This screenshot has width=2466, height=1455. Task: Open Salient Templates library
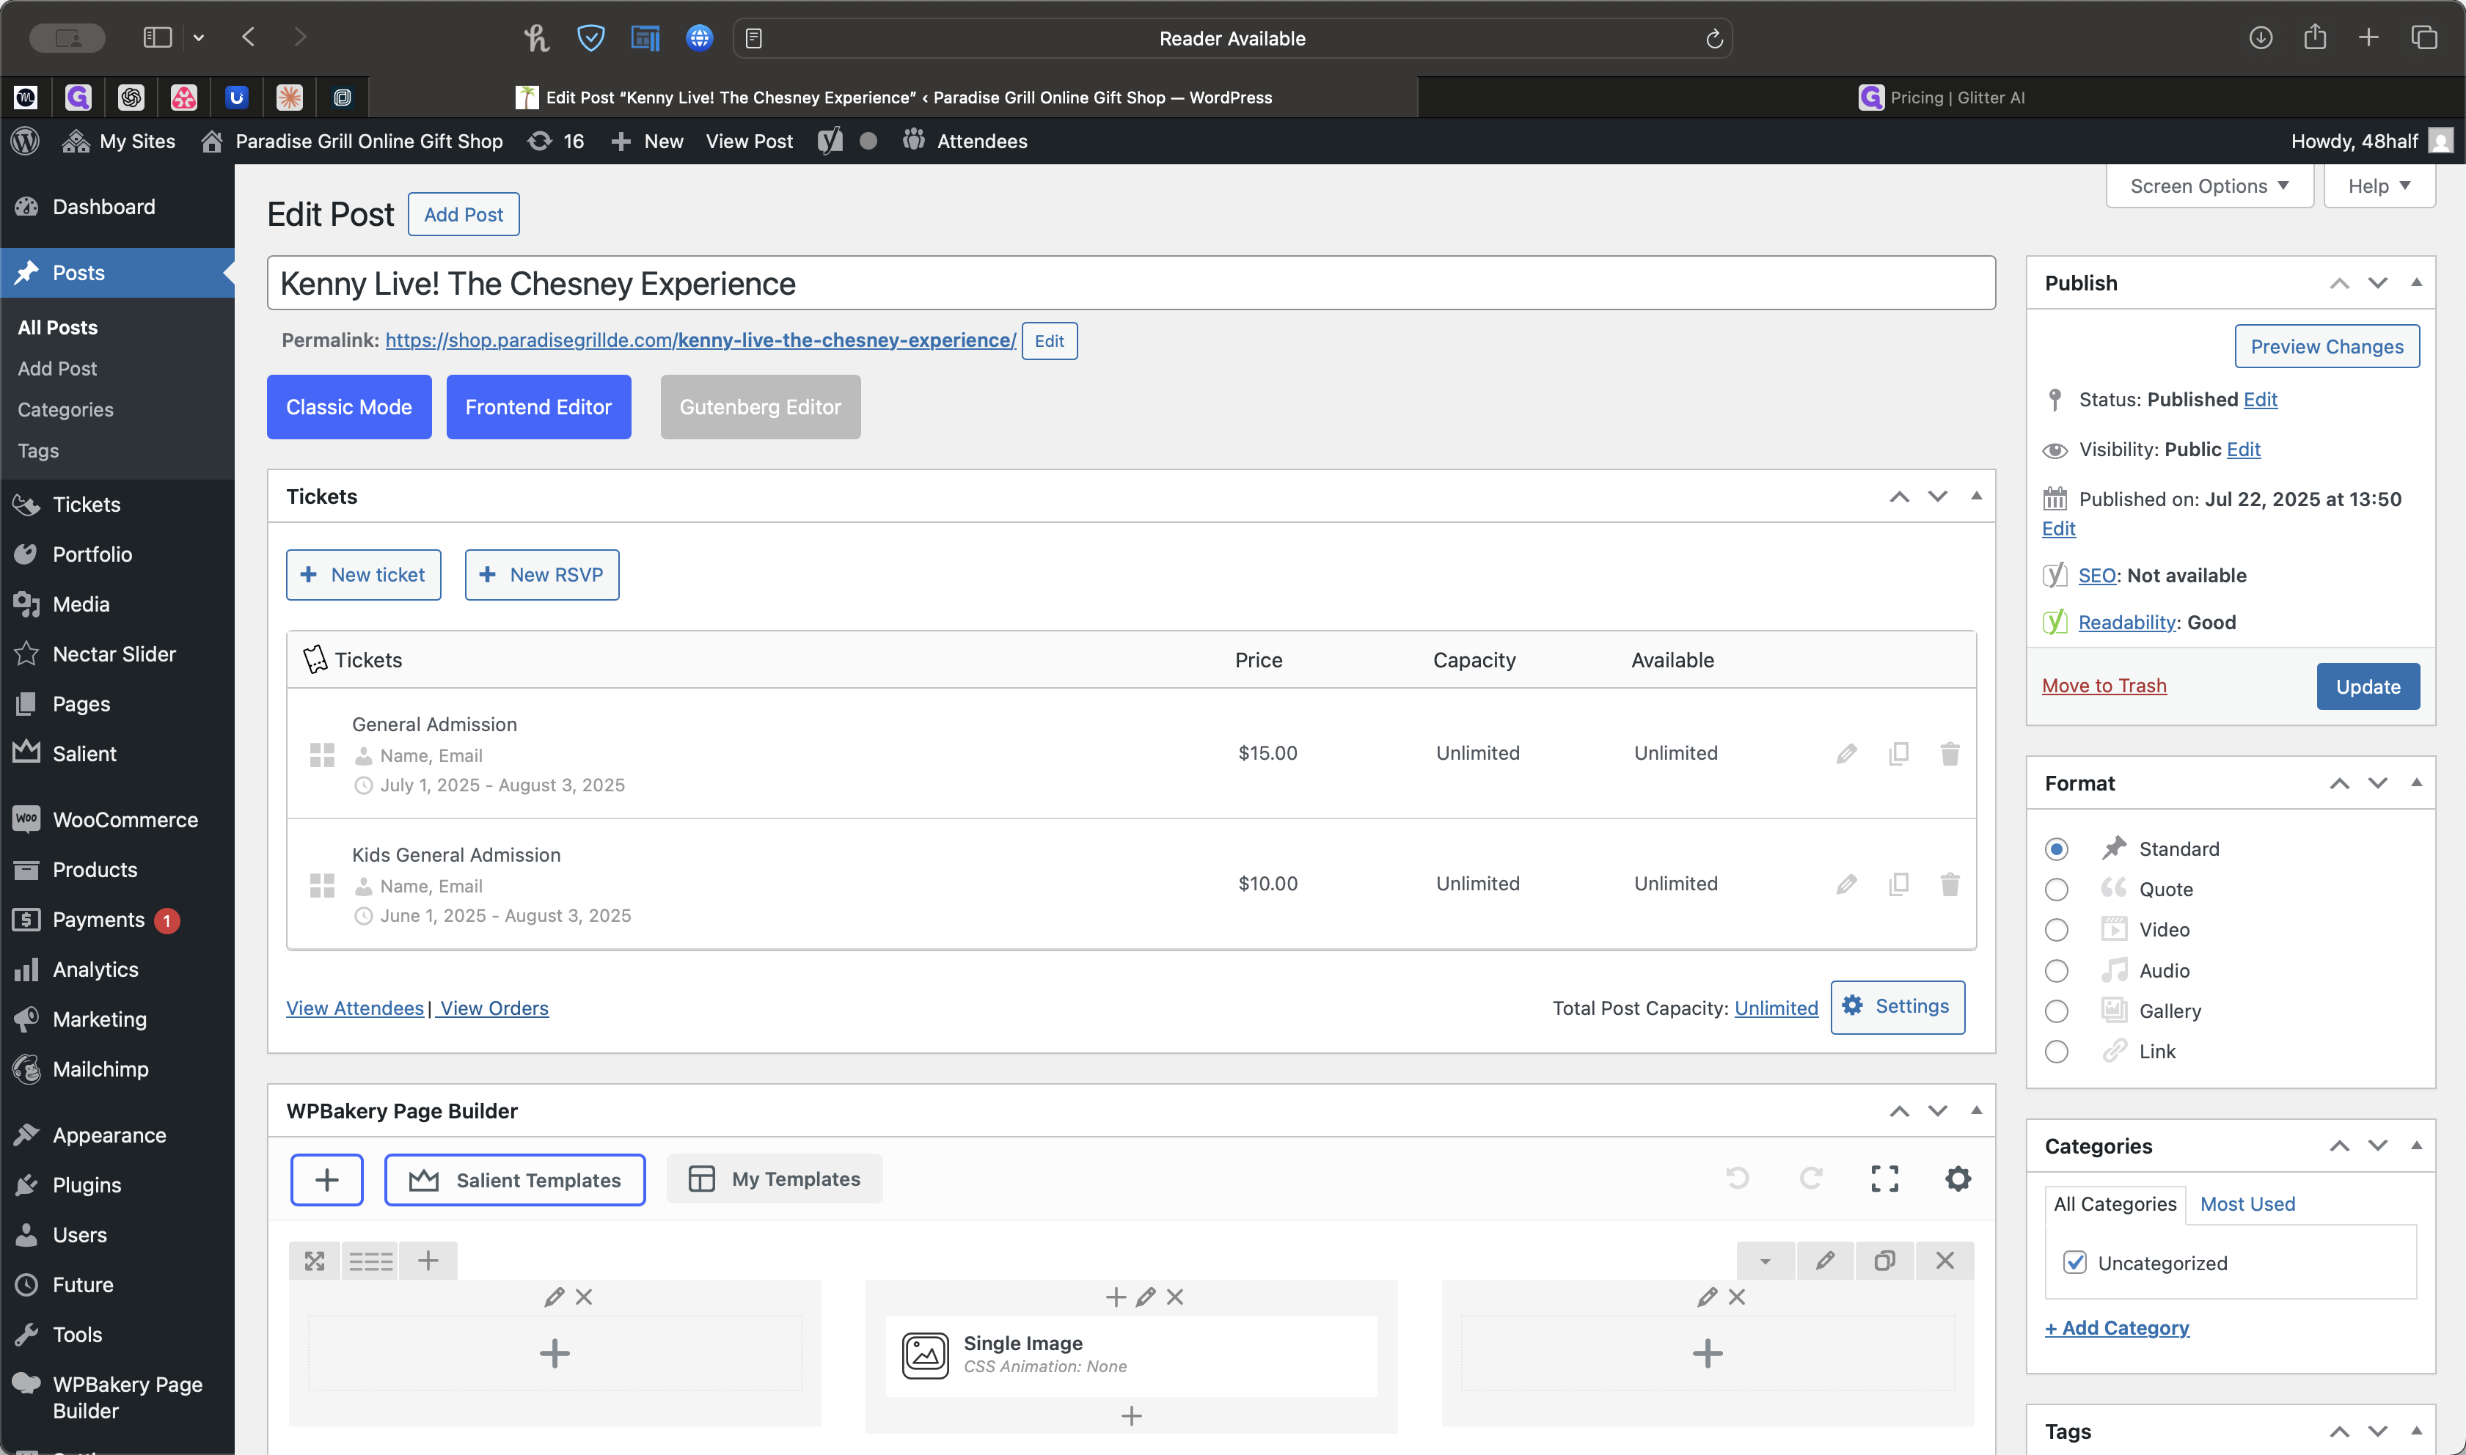(515, 1179)
